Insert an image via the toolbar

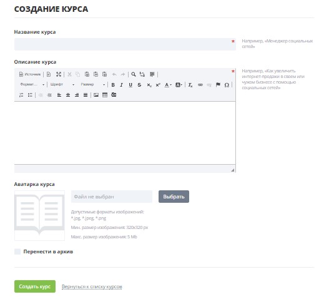click(96, 95)
